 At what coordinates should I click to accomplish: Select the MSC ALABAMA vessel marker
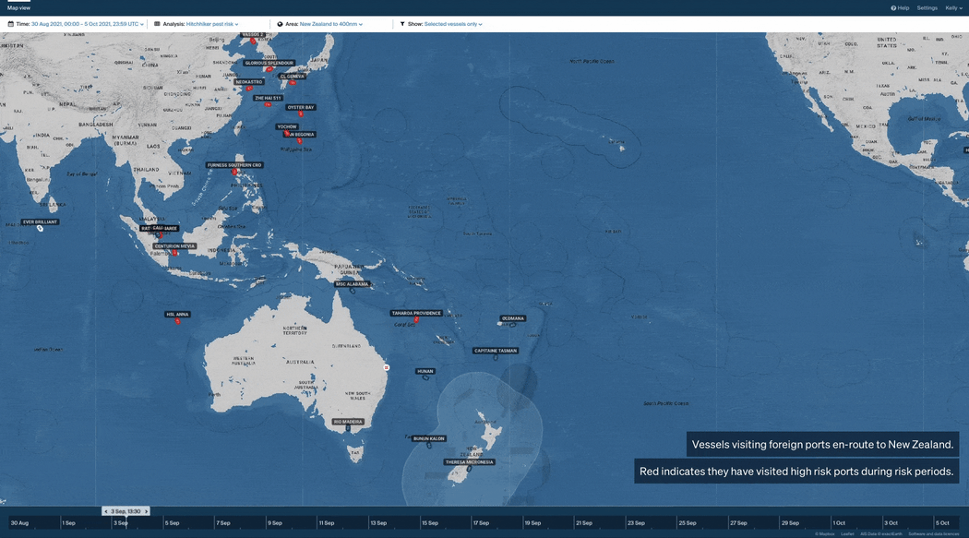353,291
